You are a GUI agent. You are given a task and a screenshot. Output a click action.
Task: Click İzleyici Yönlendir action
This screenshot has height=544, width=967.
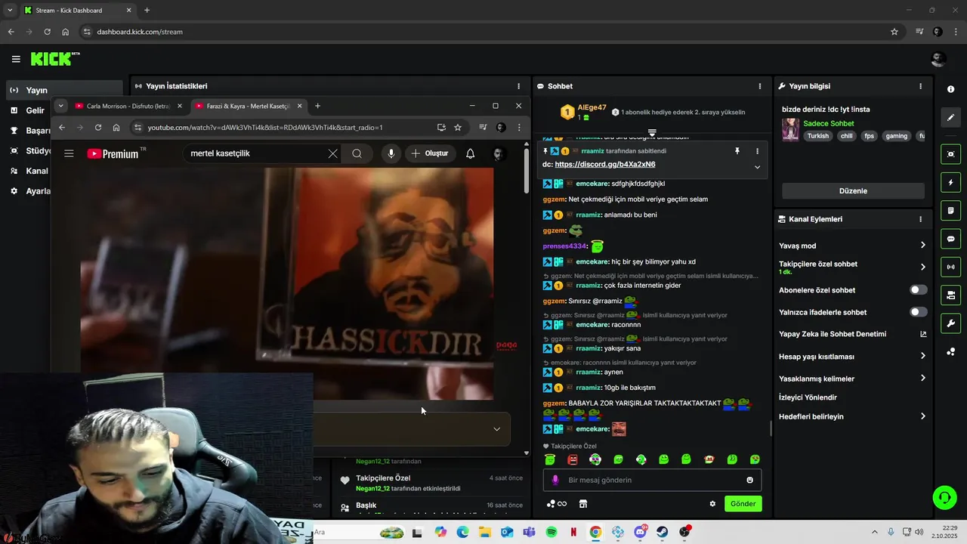(808, 397)
